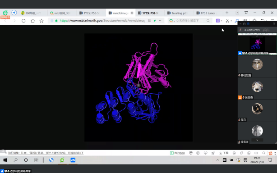Reload the page with the refresh icon
This screenshot has width=277, height=173.
pos(23,21)
